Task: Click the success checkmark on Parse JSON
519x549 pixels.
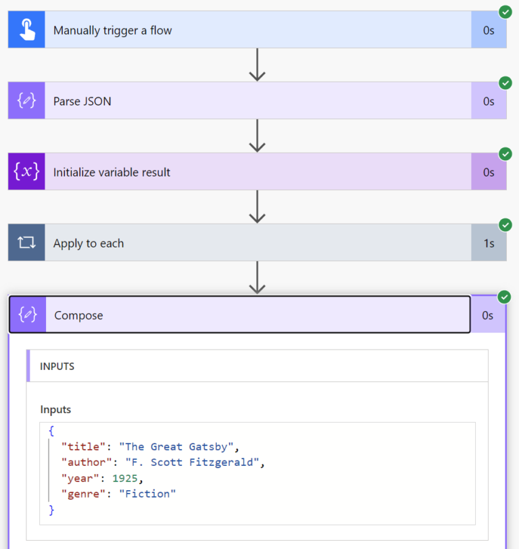Action: pos(505,82)
